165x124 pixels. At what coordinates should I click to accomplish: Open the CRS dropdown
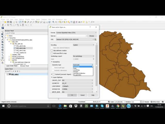75,40
